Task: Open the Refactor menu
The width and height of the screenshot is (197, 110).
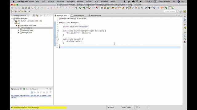Action: 60,2
